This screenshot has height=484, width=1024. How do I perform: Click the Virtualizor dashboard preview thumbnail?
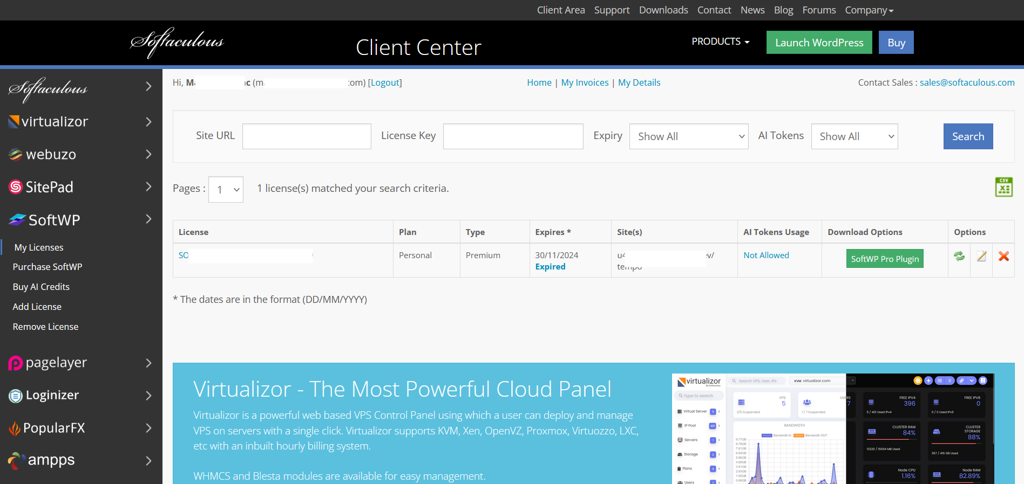[x=833, y=428]
